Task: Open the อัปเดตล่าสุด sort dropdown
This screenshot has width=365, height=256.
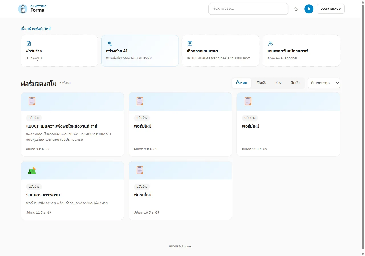Action: point(324,83)
